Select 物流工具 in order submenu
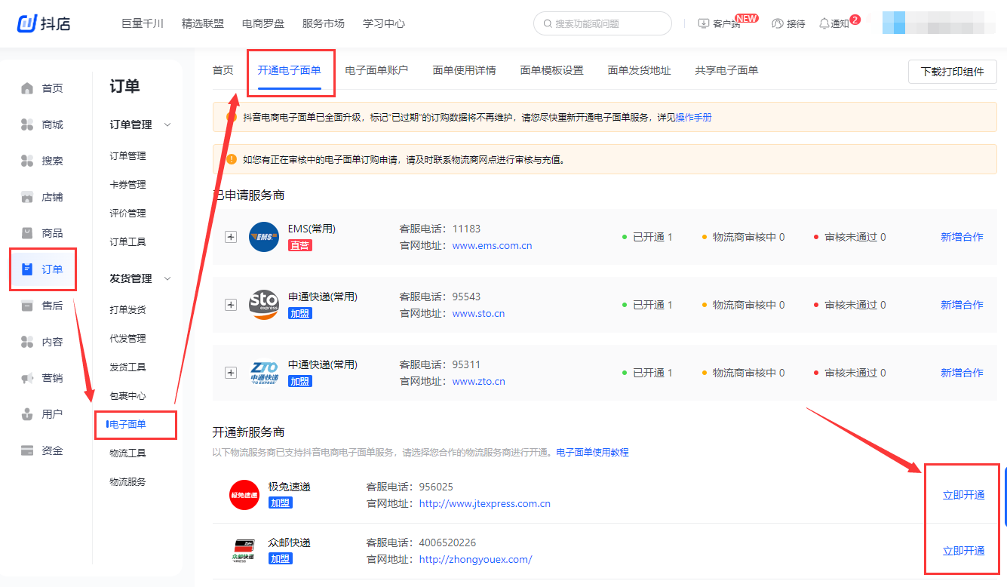This screenshot has width=1007, height=587. coord(128,453)
